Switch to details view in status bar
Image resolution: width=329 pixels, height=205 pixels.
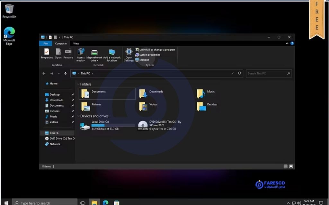coord(285,166)
